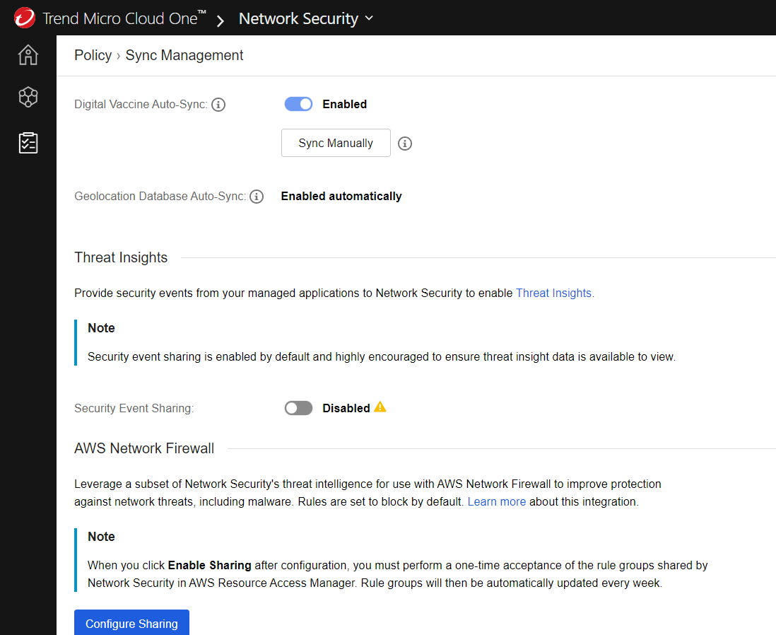The width and height of the screenshot is (776, 635).
Task: Click the yellow warning triangle near Disabled
Action: (380, 407)
